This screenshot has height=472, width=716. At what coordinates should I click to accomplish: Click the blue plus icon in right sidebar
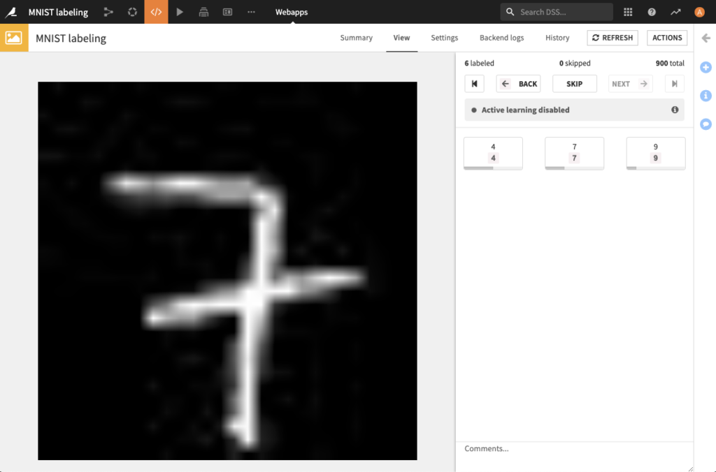click(706, 67)
